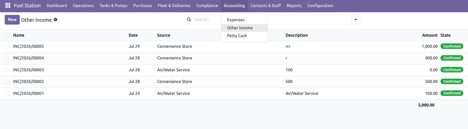This screenshot has height=129, width=468.
Task: Open the Compliance menu
Action: 207,6
